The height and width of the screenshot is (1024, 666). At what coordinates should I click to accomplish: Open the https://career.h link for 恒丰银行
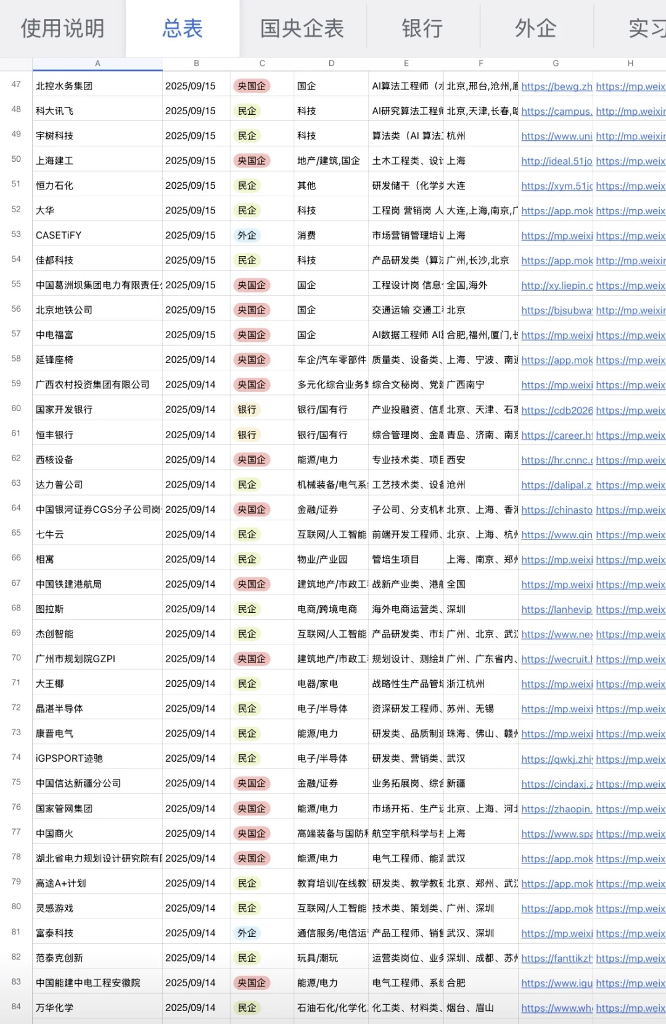click(x=557, y=435)
